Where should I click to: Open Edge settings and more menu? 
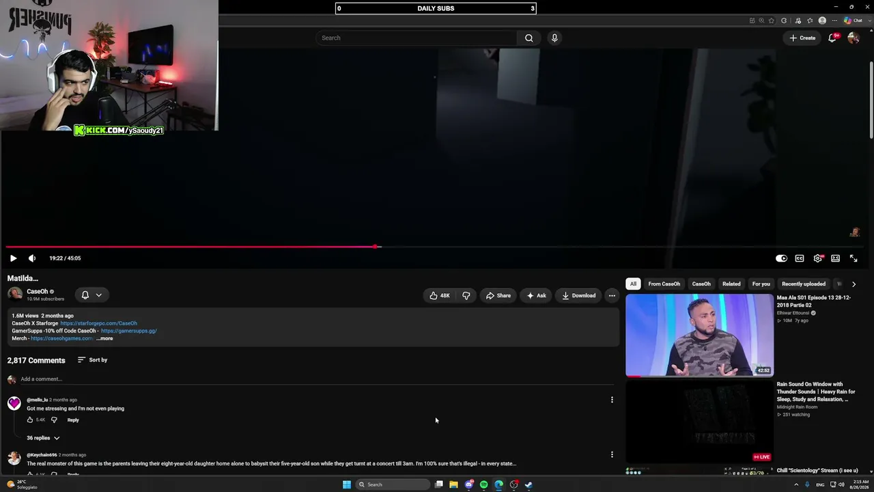pyautogui.click(x=835, y=20)
